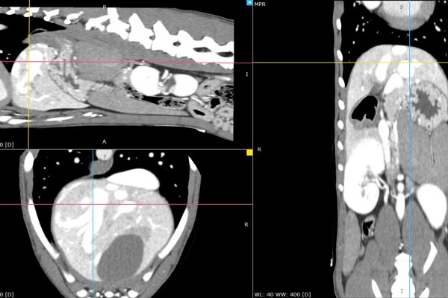Screen dimensions: 448x298
Task: Click the 'S' orientation label atop coronal view
Action: 402,7
